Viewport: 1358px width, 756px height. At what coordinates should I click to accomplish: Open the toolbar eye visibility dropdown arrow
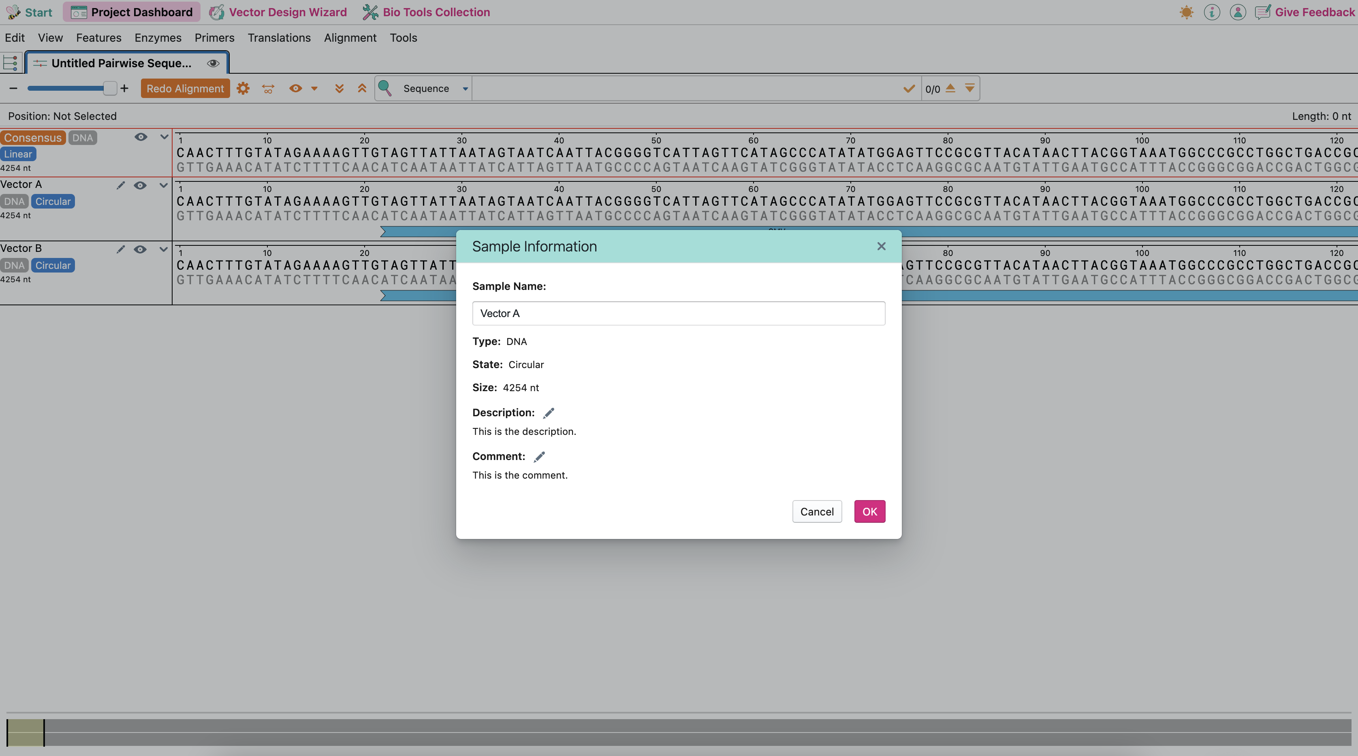click(314, 89)
